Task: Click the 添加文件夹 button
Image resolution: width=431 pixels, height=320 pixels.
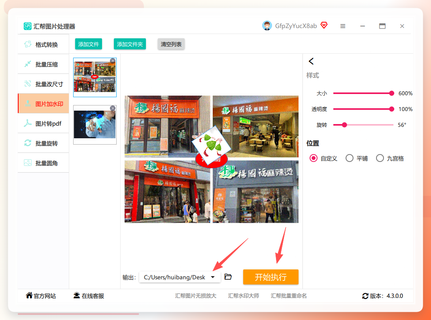Action: [130, 44]
